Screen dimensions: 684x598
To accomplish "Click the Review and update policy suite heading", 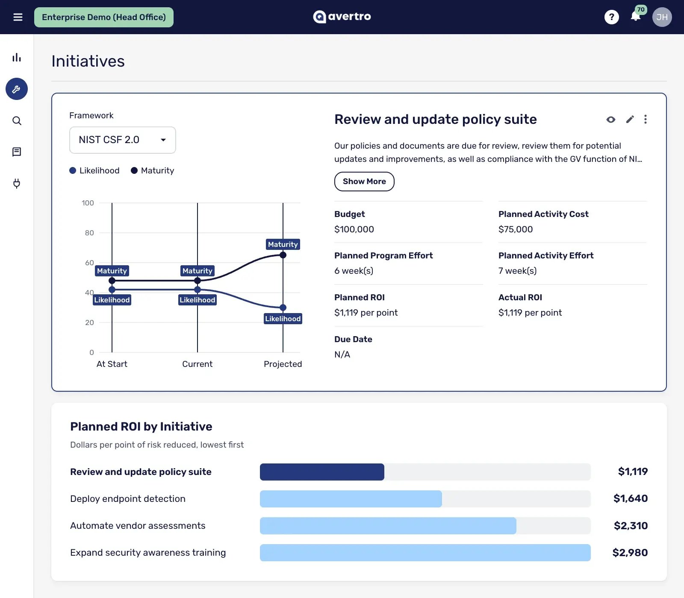I will click(x=436, y=119).
